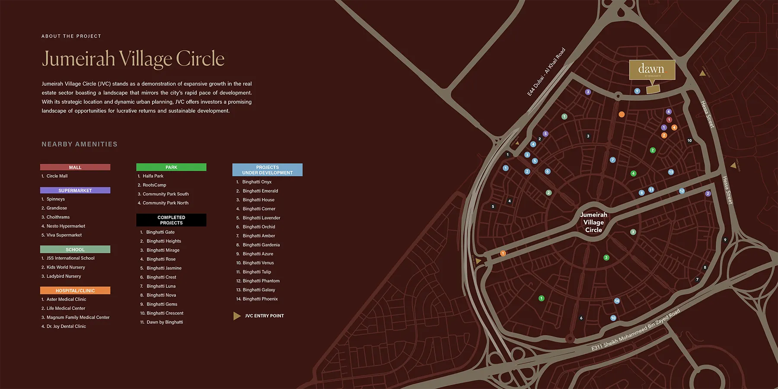
Task: Click the Circle Mall list entry
Action: click(x=57, y=176)
